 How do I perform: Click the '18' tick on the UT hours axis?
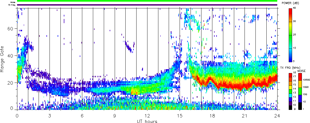pyautogui.click(x=212, y=115)
